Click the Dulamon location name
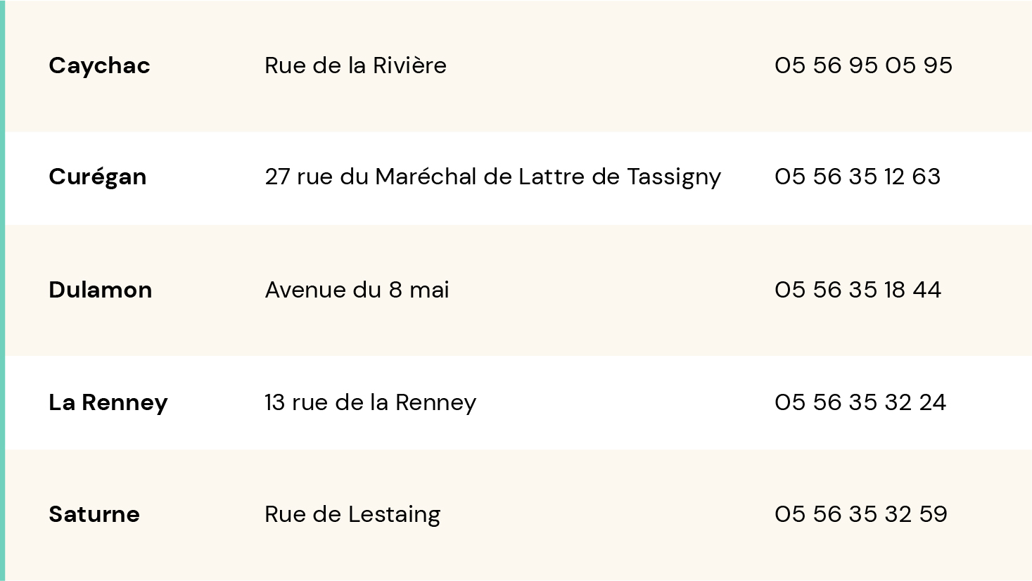Screen dimensions: 1032x581 100,290
